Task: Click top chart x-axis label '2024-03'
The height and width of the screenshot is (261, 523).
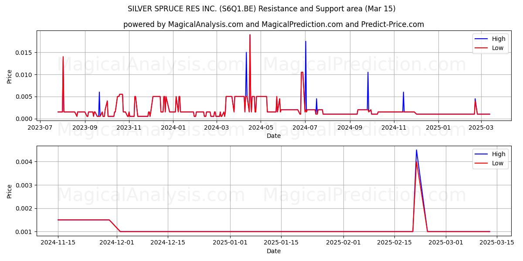Action: click(x=217, y=127)
